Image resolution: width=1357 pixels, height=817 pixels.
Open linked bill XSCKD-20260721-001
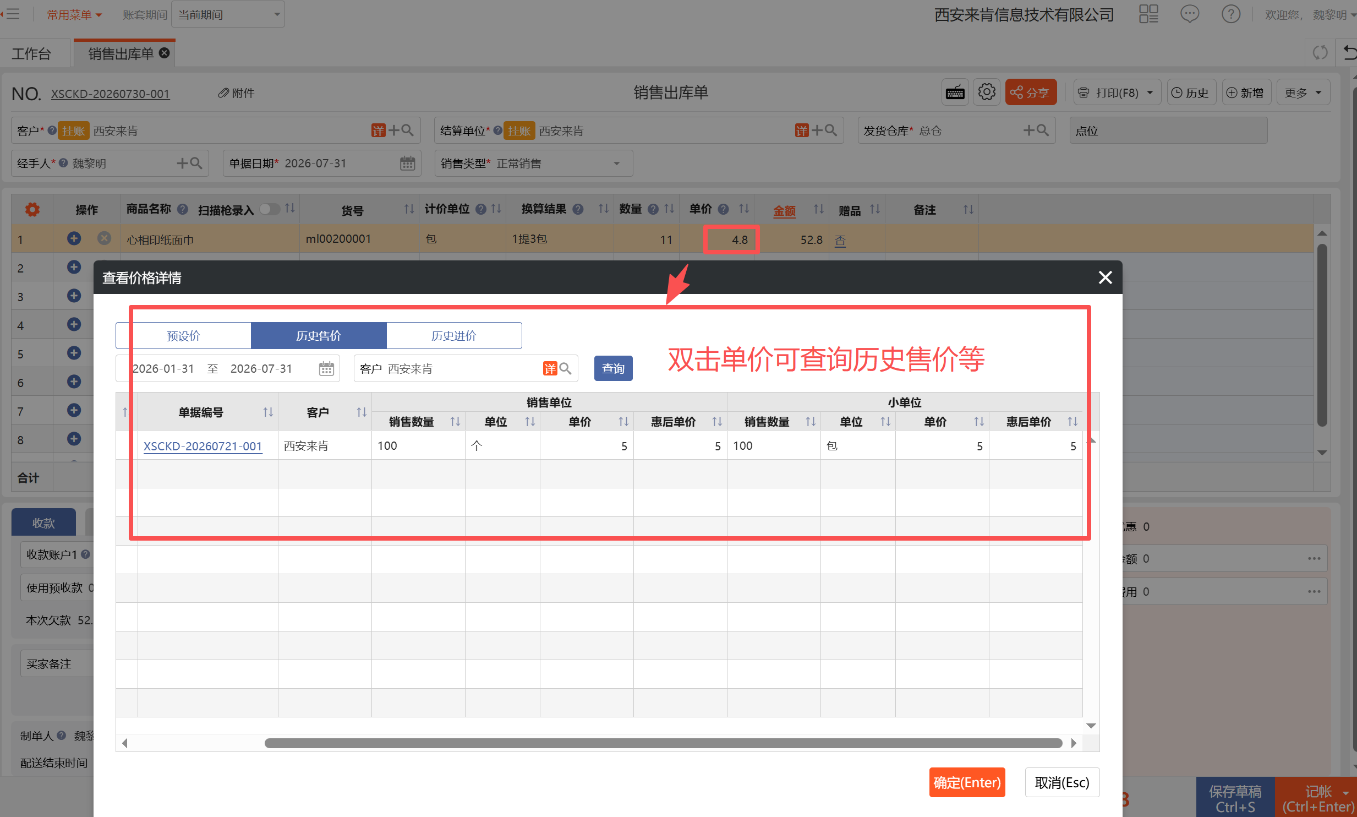click(203, 446)
